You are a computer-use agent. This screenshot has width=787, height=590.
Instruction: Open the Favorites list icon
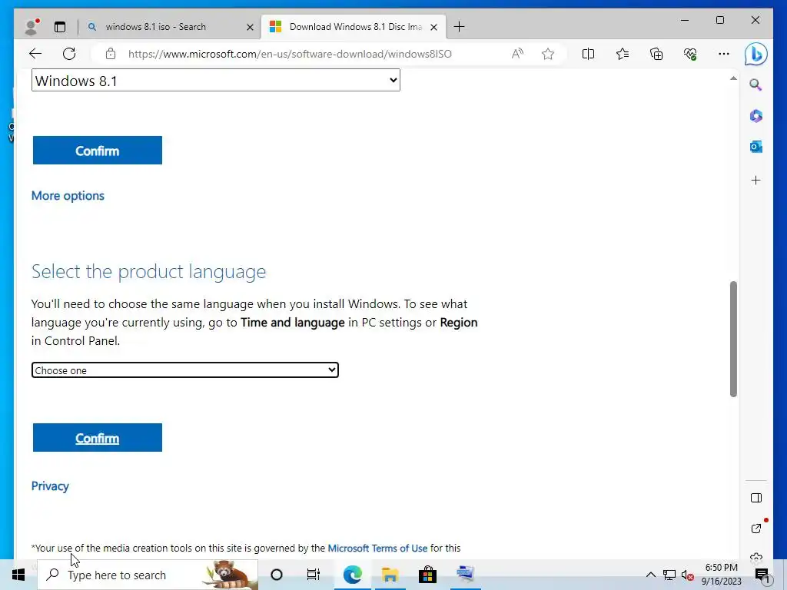623,54
